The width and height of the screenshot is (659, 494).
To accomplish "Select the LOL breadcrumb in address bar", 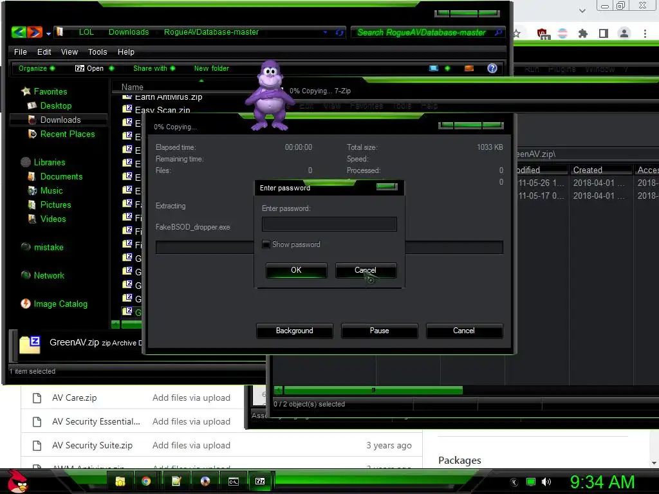I will [86, 32].
